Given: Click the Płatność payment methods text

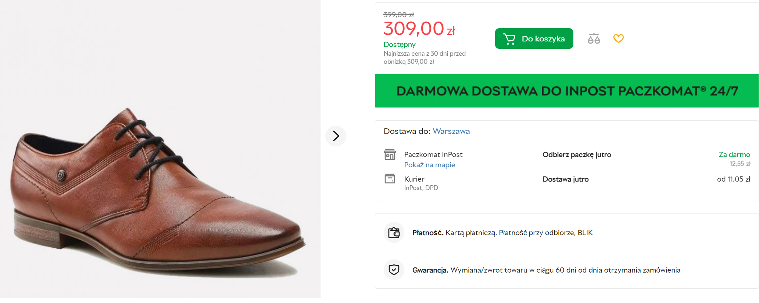Looking at the screenshot, I should pyautogui.click(x=502, y=233).
